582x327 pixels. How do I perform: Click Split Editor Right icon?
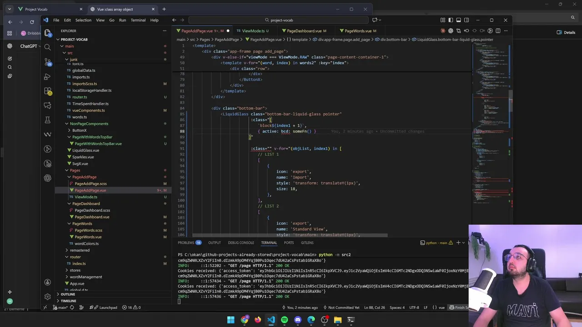coord(498,31)
